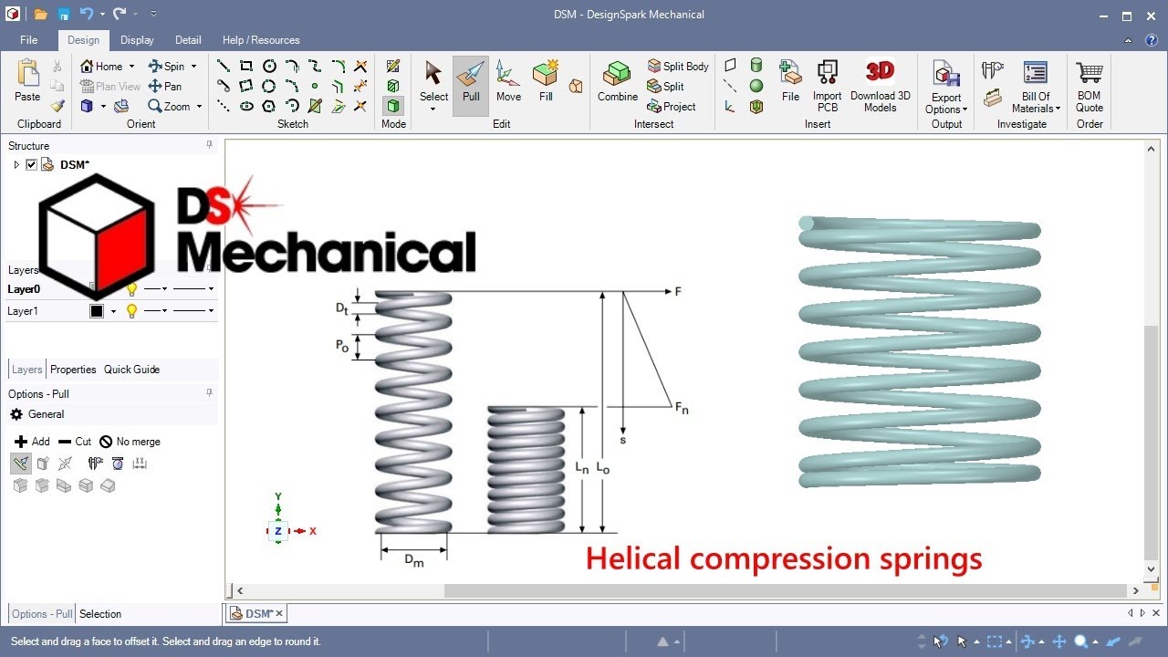Switch to the Selection tab at bottom
Viewport: 1168px width, 657px height.
pos(99,614)
